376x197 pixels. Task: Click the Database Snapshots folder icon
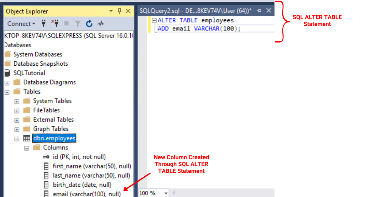click(x=8, y=64)
